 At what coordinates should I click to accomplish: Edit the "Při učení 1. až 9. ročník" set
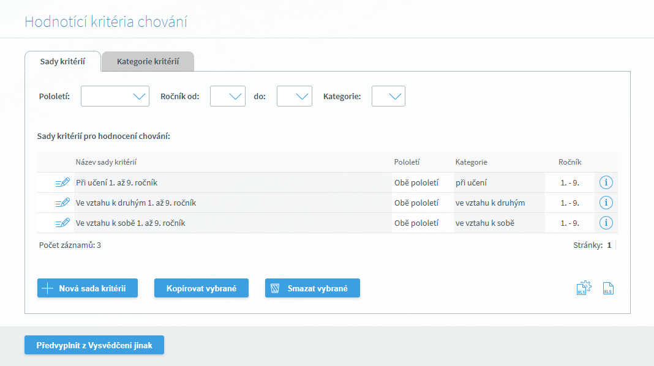[62, 182]
